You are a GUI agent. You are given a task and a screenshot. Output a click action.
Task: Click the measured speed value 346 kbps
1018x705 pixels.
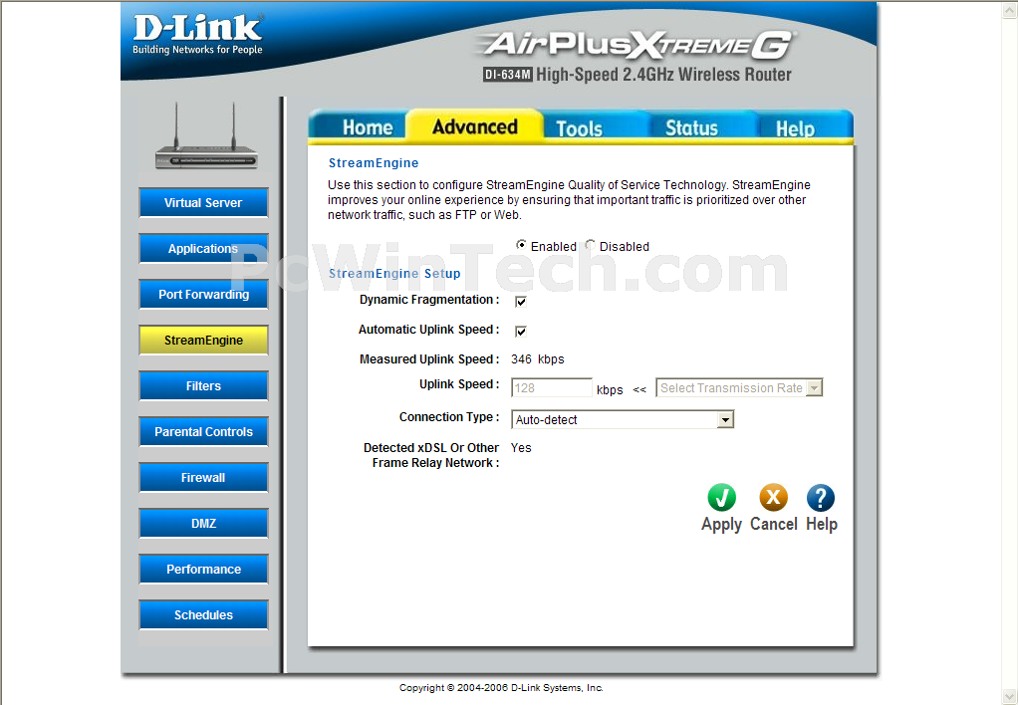pos(538,359)
